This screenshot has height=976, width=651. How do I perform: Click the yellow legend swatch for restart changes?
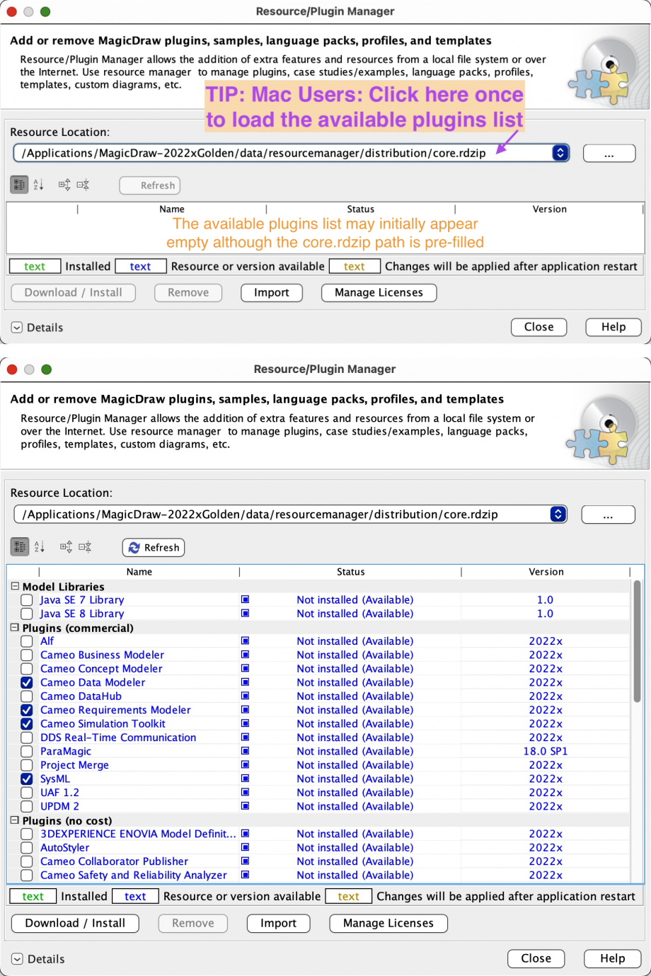click(348, 896)
